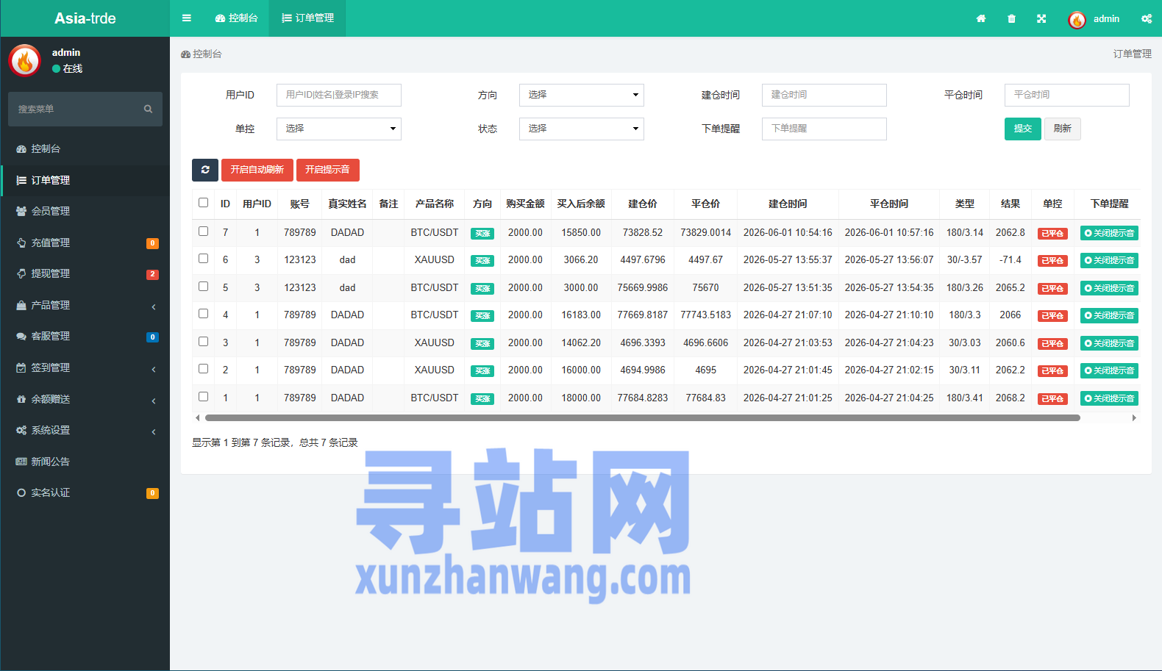Open 会员管理 in the sidebar
This screenshot has width=1162, height=671.
(x=85, y=211)
